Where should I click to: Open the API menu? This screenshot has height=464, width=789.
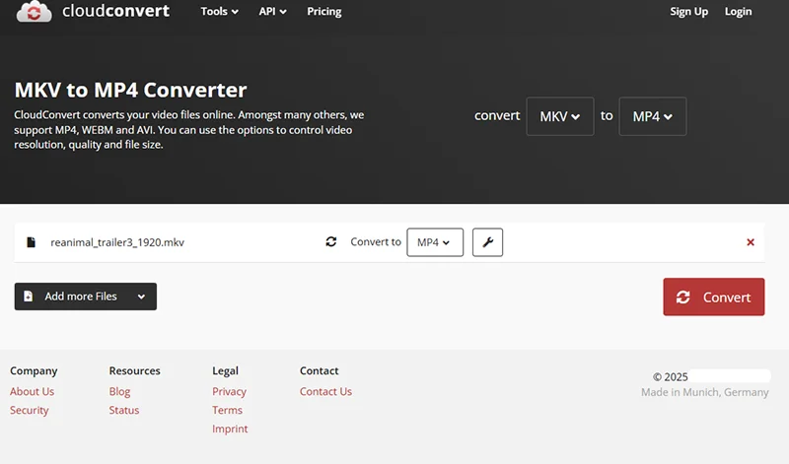click(272, 11)
